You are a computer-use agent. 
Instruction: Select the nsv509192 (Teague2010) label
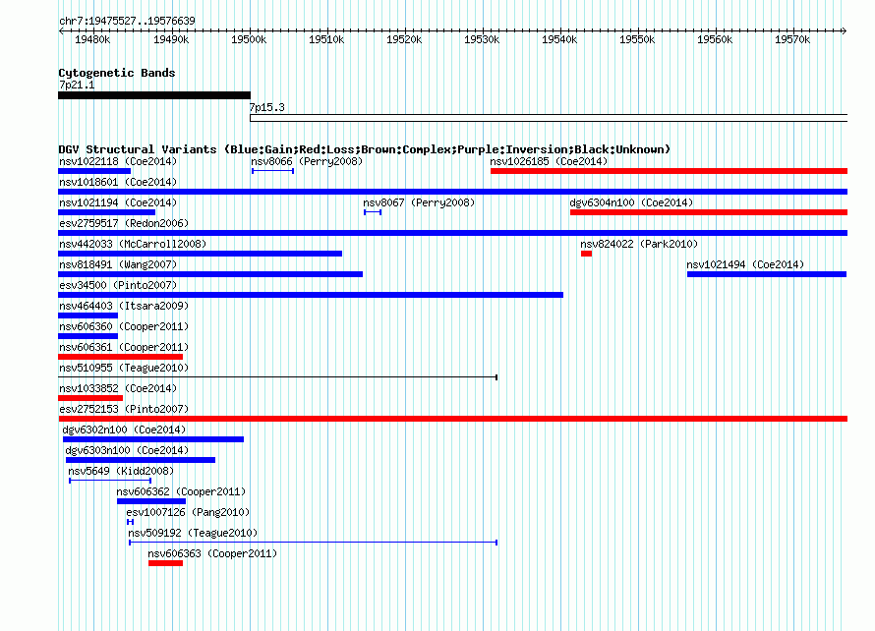[193, 533]
